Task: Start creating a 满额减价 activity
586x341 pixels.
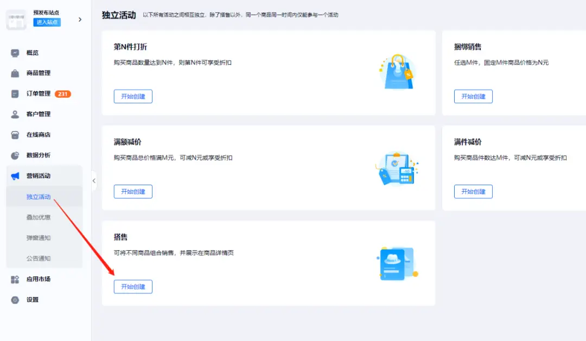Action: 133,192
